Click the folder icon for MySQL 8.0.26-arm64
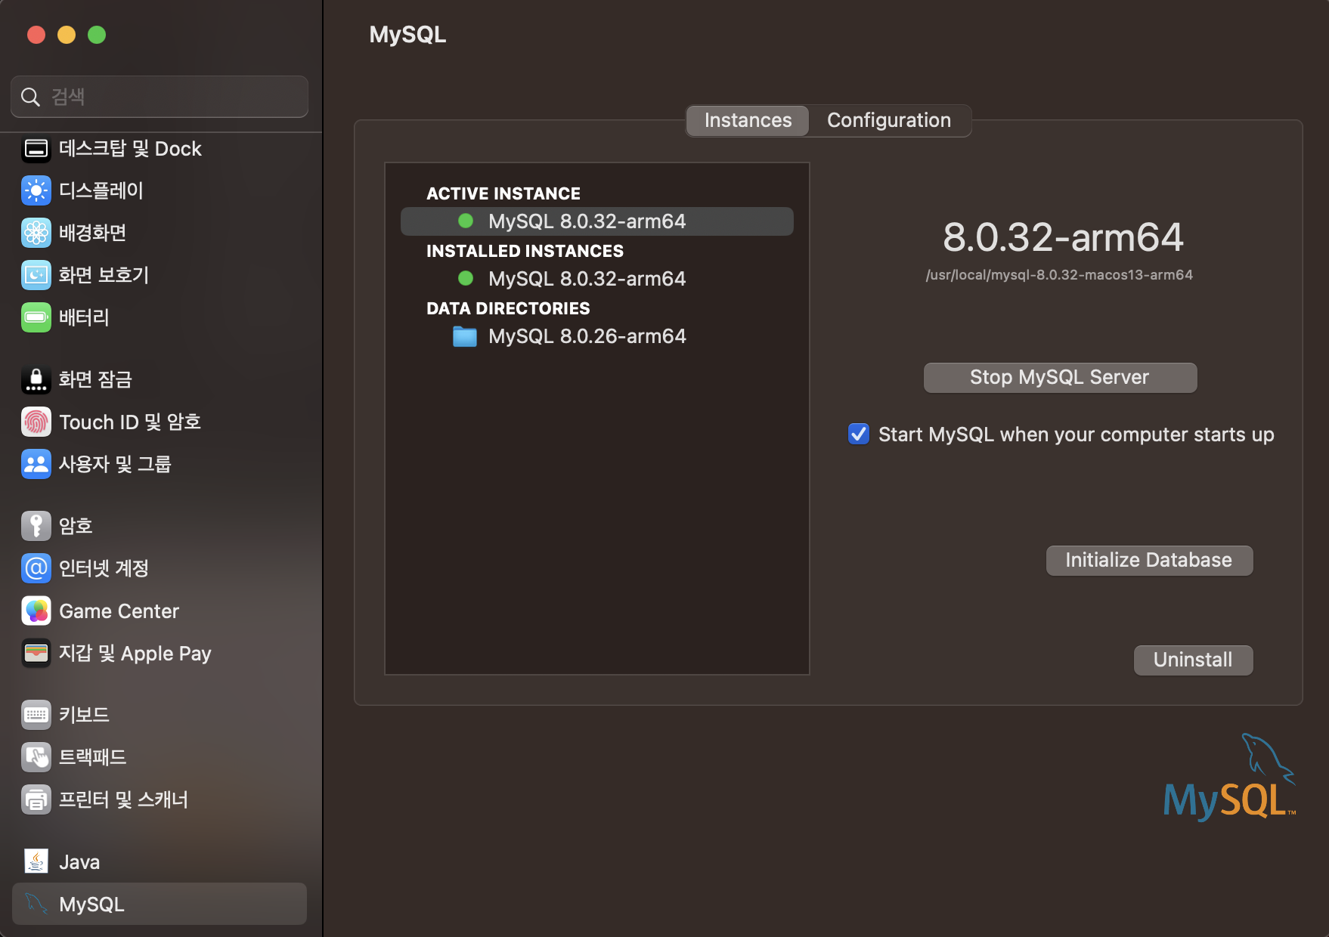This screenshot has height=937, width=1329. pyautogui.click(x=465, y=336)
